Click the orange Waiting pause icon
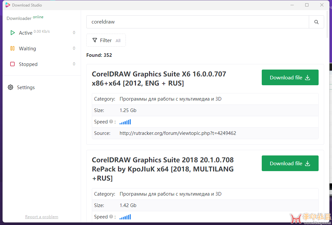 pyautogui.click(x=12, y=48)
